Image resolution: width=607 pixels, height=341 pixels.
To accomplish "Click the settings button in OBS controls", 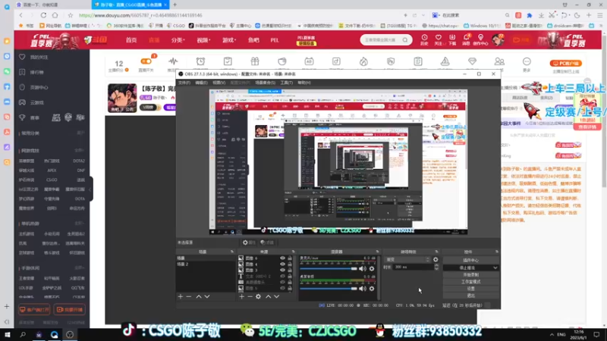I will click(470, 289).
